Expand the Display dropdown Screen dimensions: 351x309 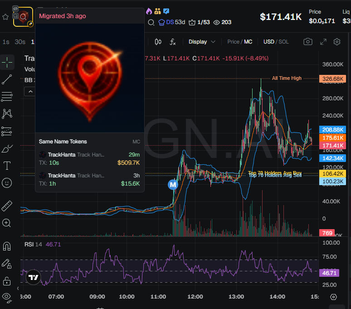[202, 42]
